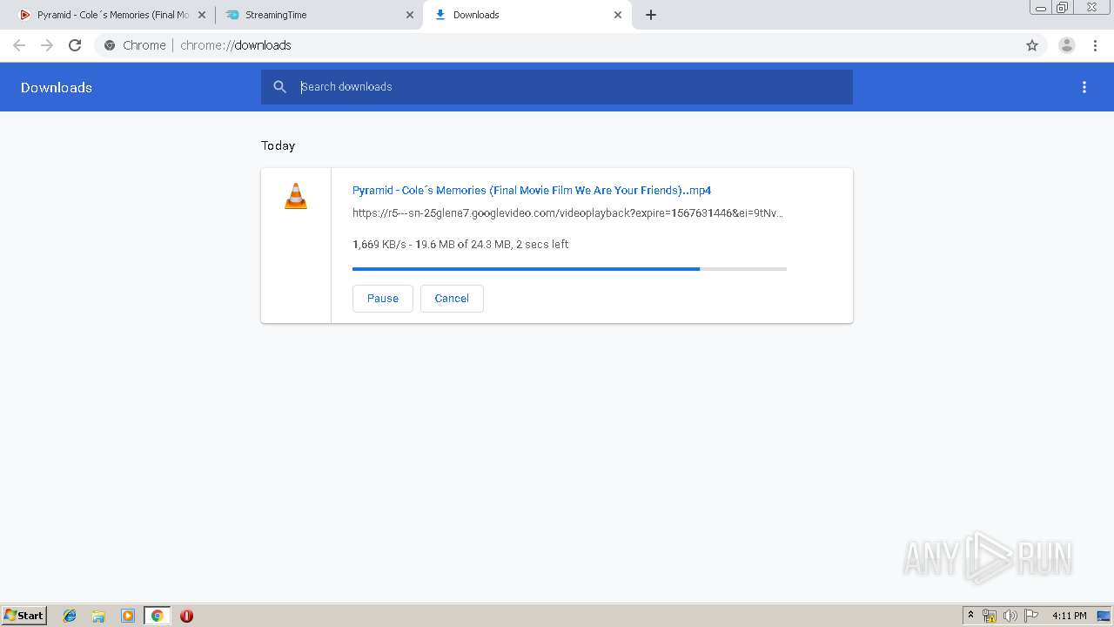The image size is (1114, 627).
Task: Click the Downloads page title
Action: pyautogui.click(x=57, y=87)
